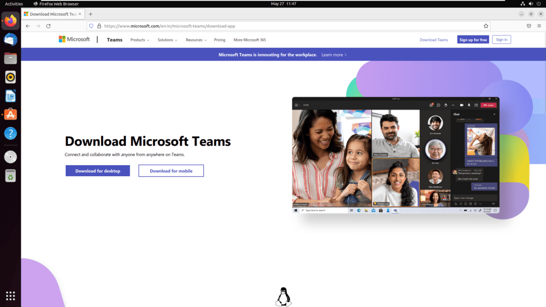
Task: Open the network status tray icon
Action: [523, 4]
